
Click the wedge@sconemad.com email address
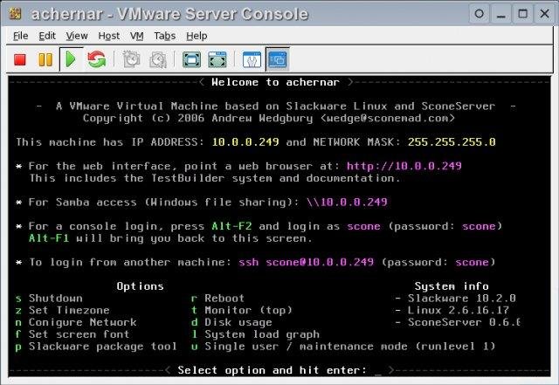tap(388, 118)
